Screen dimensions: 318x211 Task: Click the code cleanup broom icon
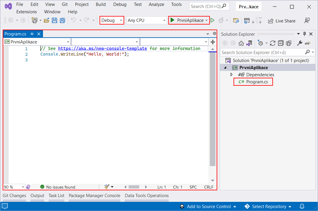click(x=107, y=187)
